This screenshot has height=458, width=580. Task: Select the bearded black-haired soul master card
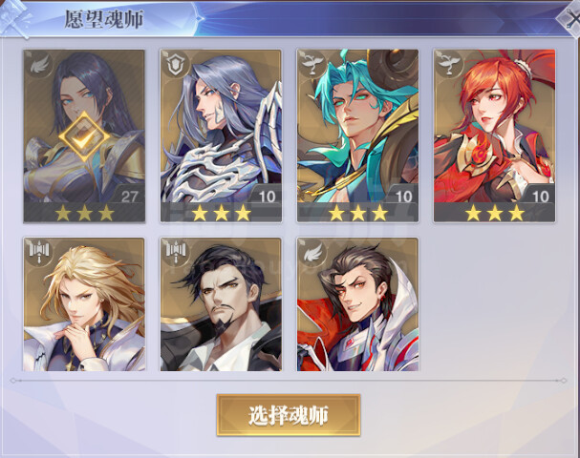tap(221, 304)
